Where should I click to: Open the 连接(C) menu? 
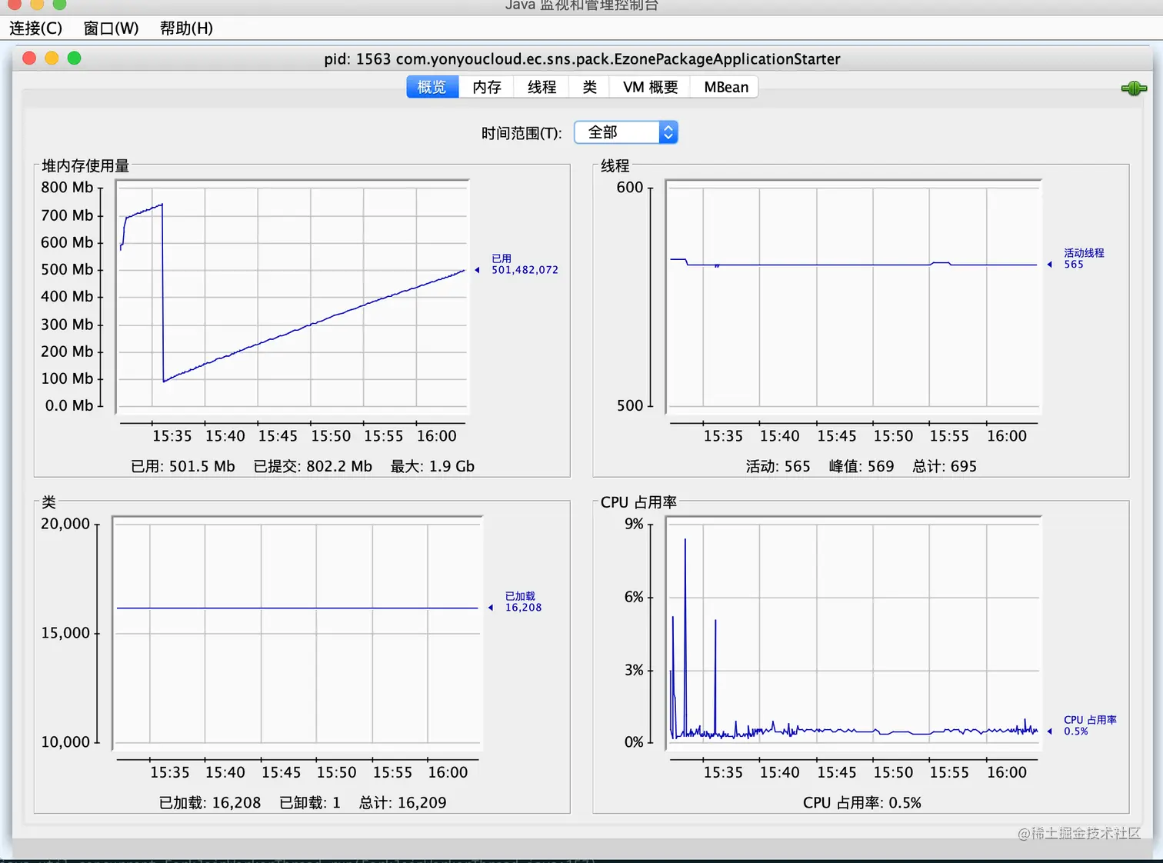pyautogui.click(x=35, y=28)
